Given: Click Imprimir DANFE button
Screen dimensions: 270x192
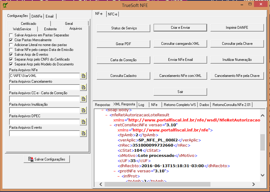Looking at the screenshot, I should click(x=237, y=28).
